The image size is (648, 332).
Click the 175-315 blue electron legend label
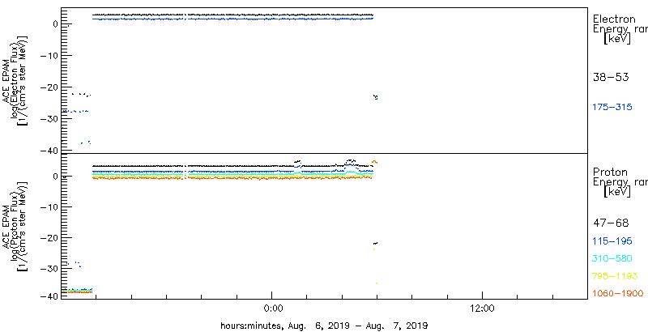click(x=612, y=108)
